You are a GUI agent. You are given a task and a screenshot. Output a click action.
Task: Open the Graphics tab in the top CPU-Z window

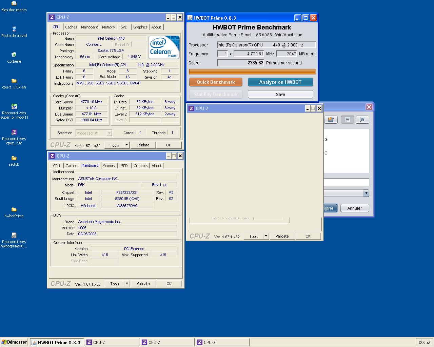(140, 27)
